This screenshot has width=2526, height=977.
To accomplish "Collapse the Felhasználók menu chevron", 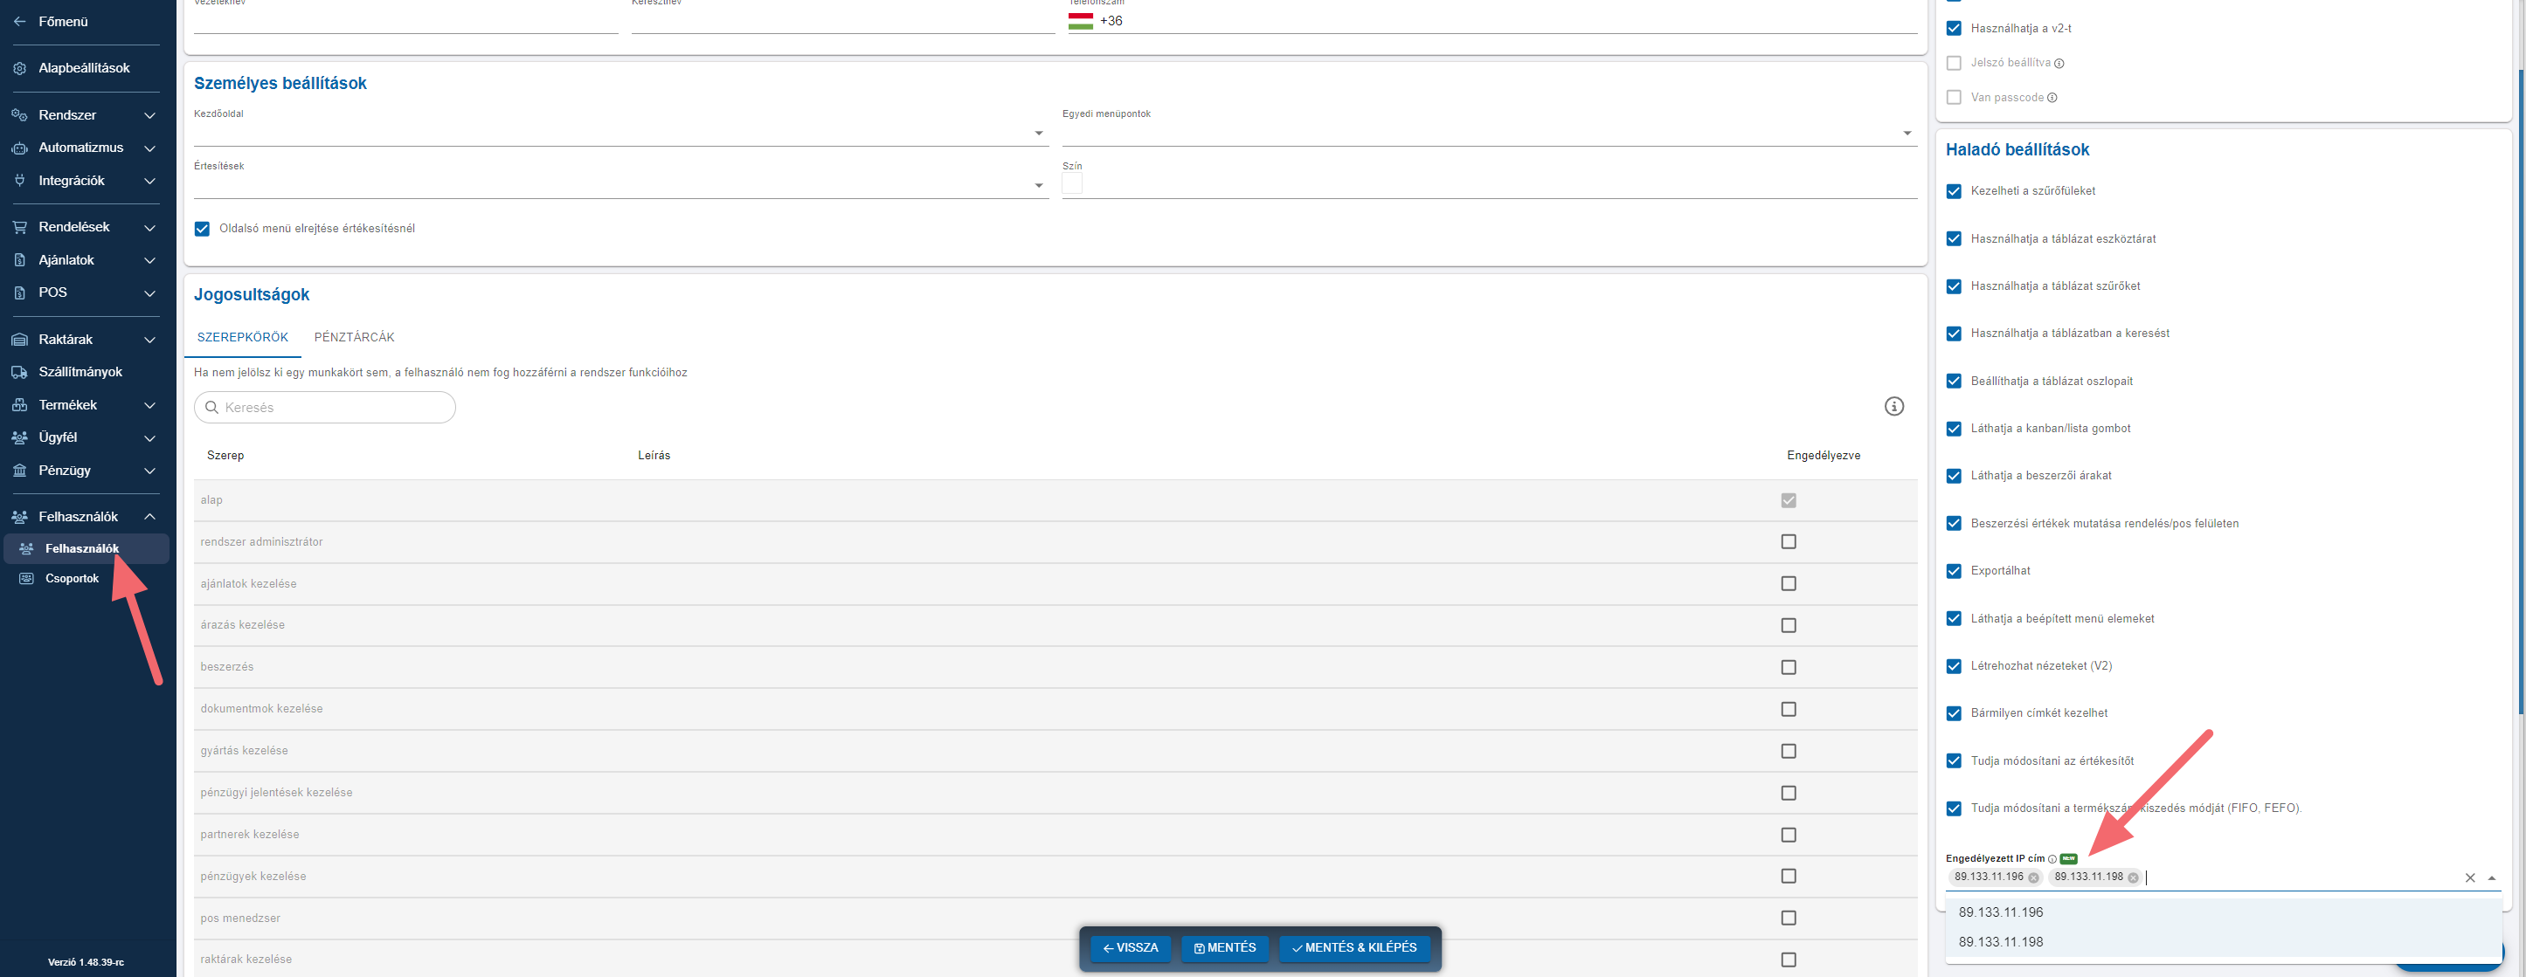I will pos(150,518).
